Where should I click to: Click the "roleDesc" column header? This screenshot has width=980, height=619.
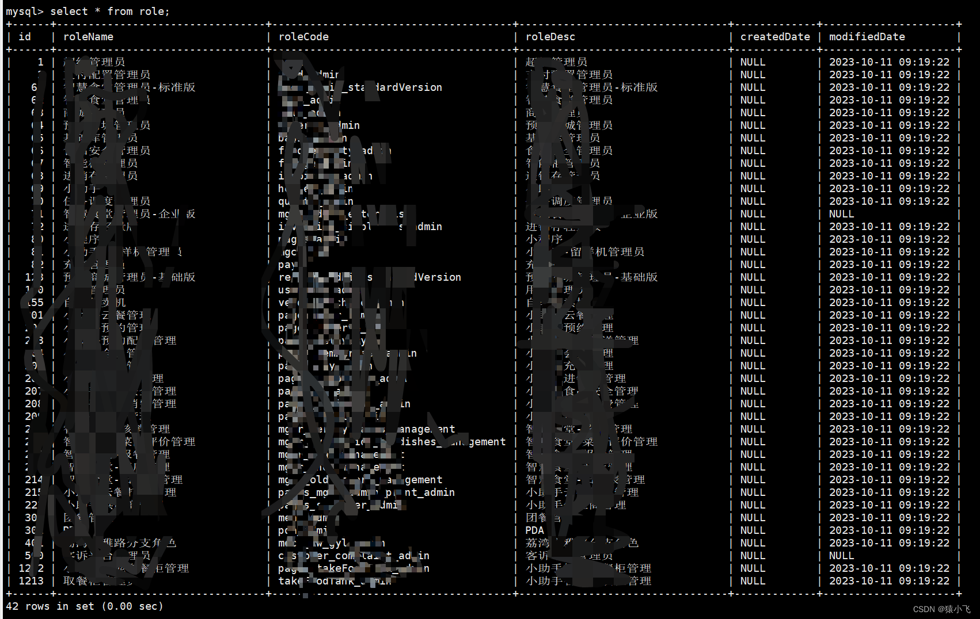[550, 36]
